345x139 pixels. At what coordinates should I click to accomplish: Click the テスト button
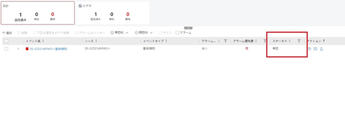coord(165,33)
